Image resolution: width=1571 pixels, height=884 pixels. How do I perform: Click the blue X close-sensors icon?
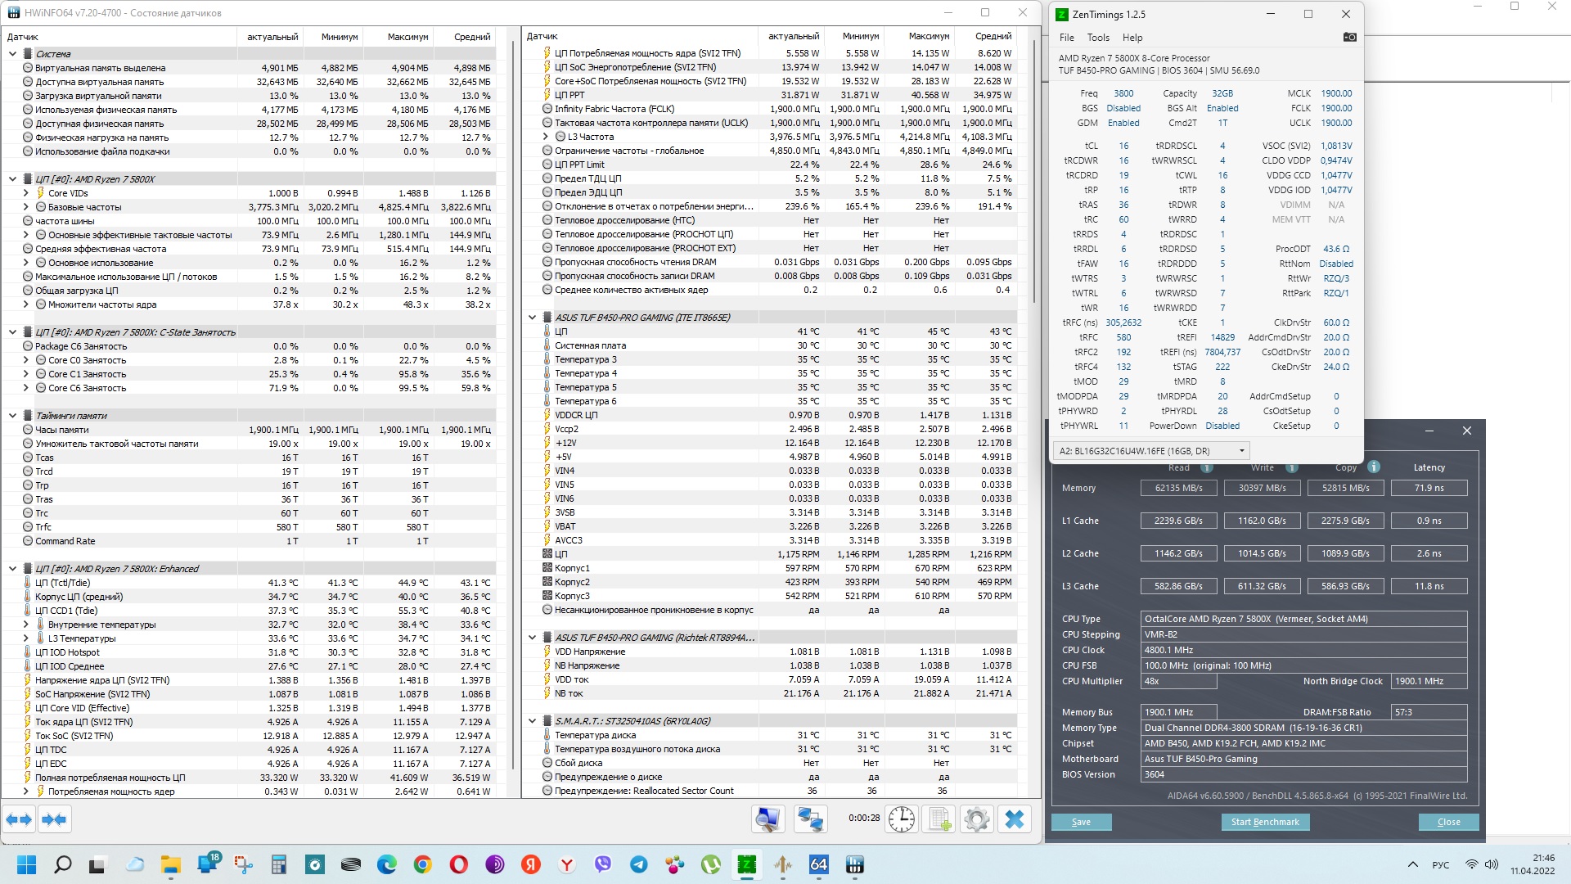1015,819
